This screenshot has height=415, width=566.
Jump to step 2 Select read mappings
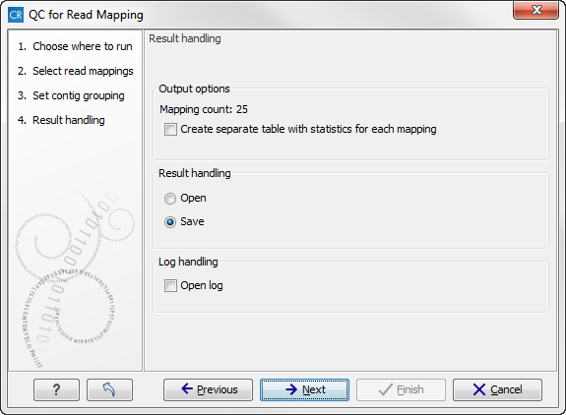[76, 71]
